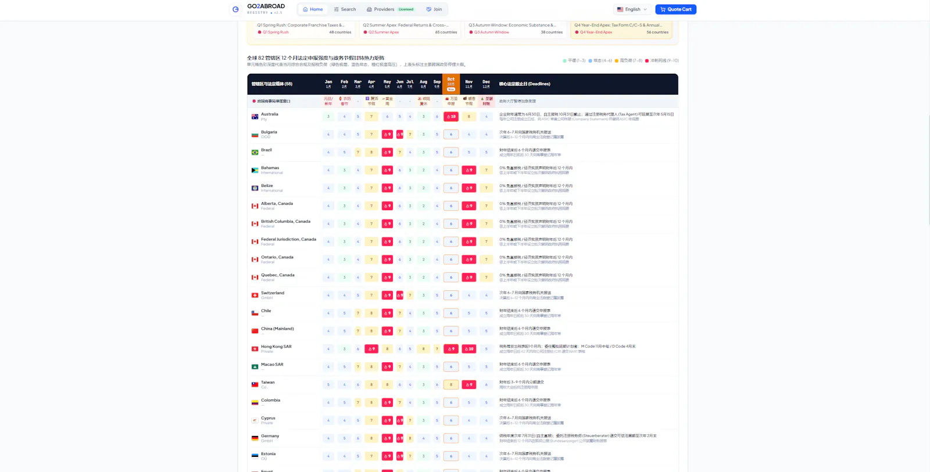Click the Cyprus flag icon
The image size is (930, 472).
pyautogui.click(x=255, y=420)
